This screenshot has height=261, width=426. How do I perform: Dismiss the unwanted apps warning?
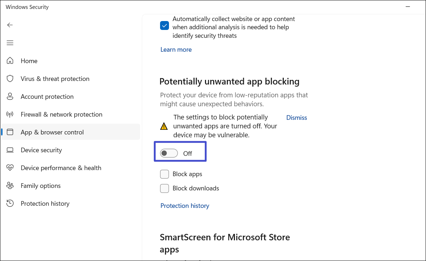pos(297,118)
